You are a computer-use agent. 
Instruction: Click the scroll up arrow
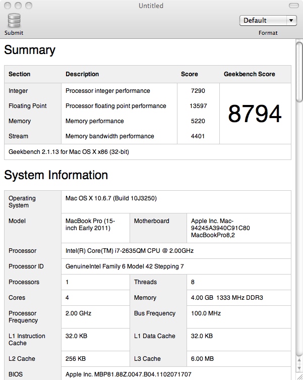point(299,360)
